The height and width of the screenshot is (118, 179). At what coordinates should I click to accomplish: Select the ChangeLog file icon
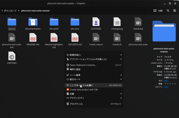[x=117, y=22]
